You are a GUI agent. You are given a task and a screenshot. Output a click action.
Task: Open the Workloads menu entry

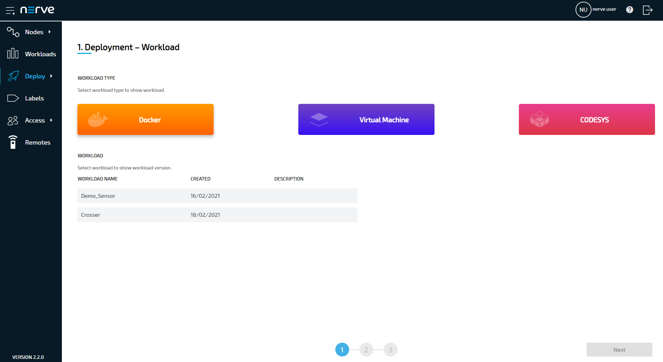(40, 54)
